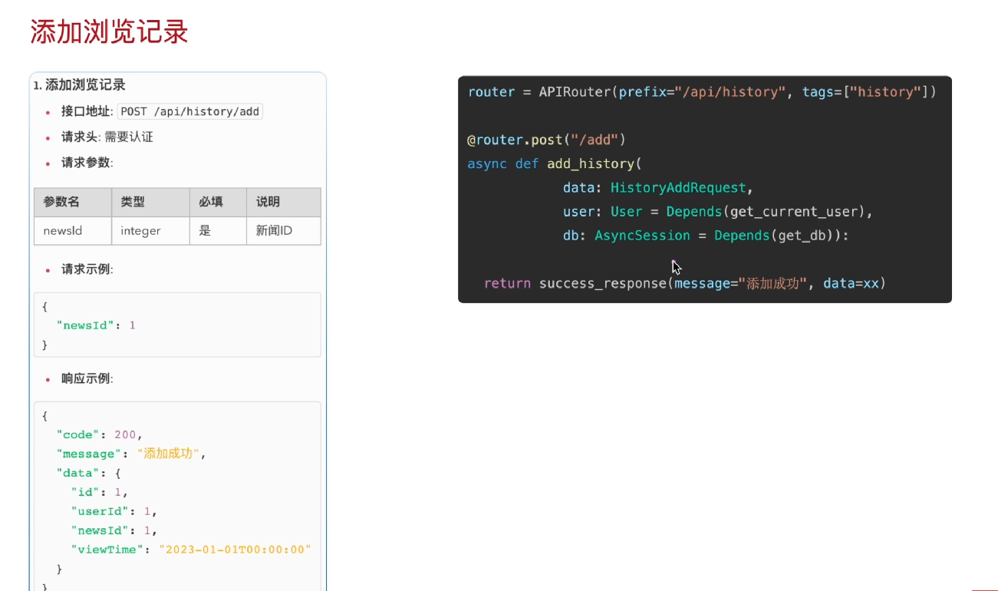This screenshot has height=591, width=998.
Task: Click the '"id": 1' JSON line
Action: (98, 492)
